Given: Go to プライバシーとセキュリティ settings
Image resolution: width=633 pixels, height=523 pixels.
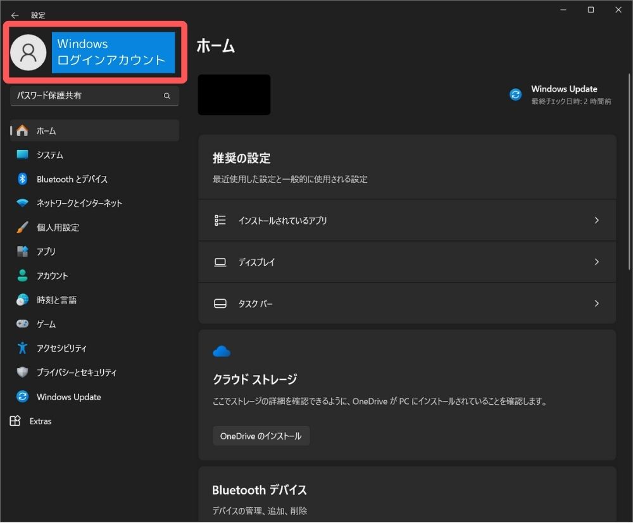Looking at the screenshot, I should click(94, 372).
